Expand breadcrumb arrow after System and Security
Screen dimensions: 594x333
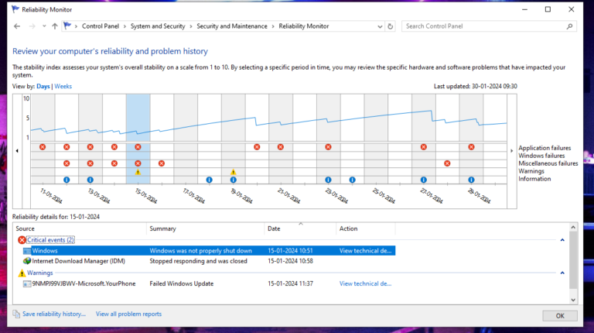(x=191, y=26)
